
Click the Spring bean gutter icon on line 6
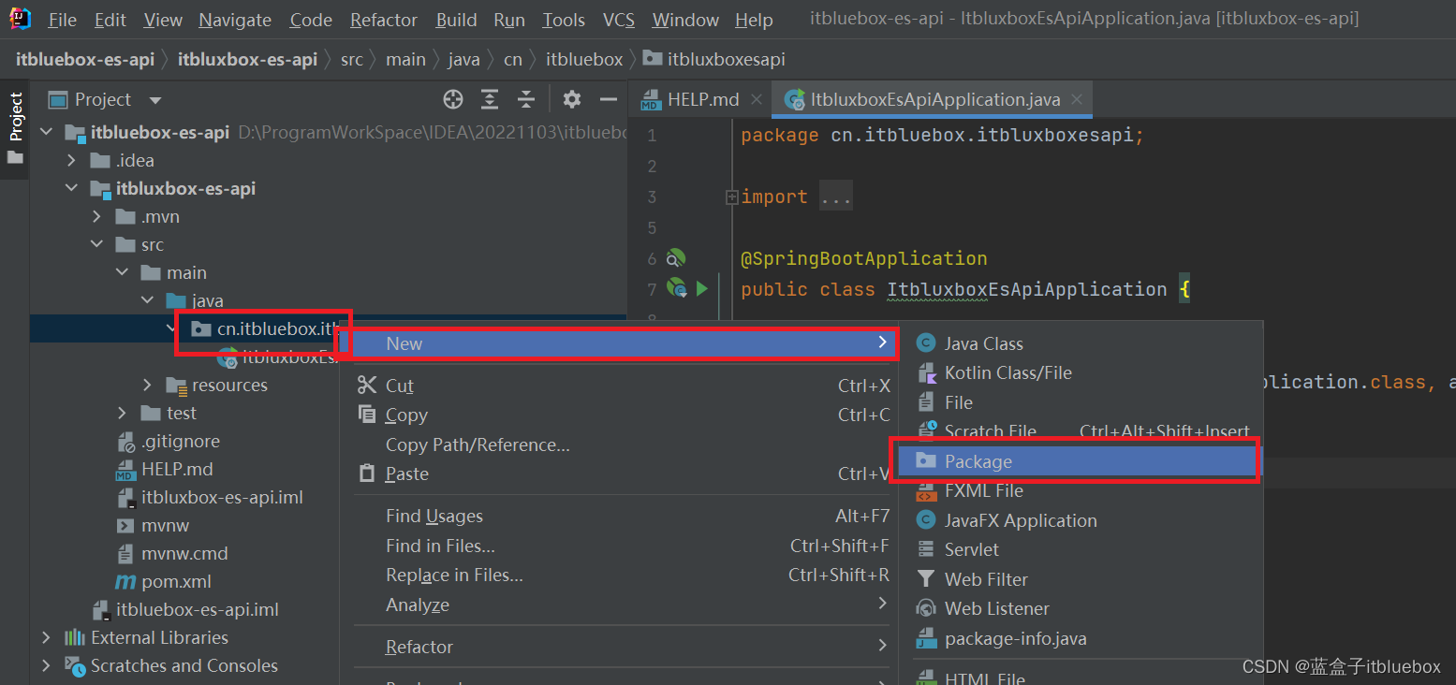click(676, 258)
